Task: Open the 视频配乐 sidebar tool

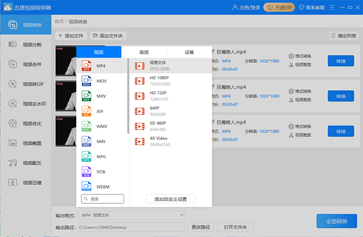Action: (26, 163)
